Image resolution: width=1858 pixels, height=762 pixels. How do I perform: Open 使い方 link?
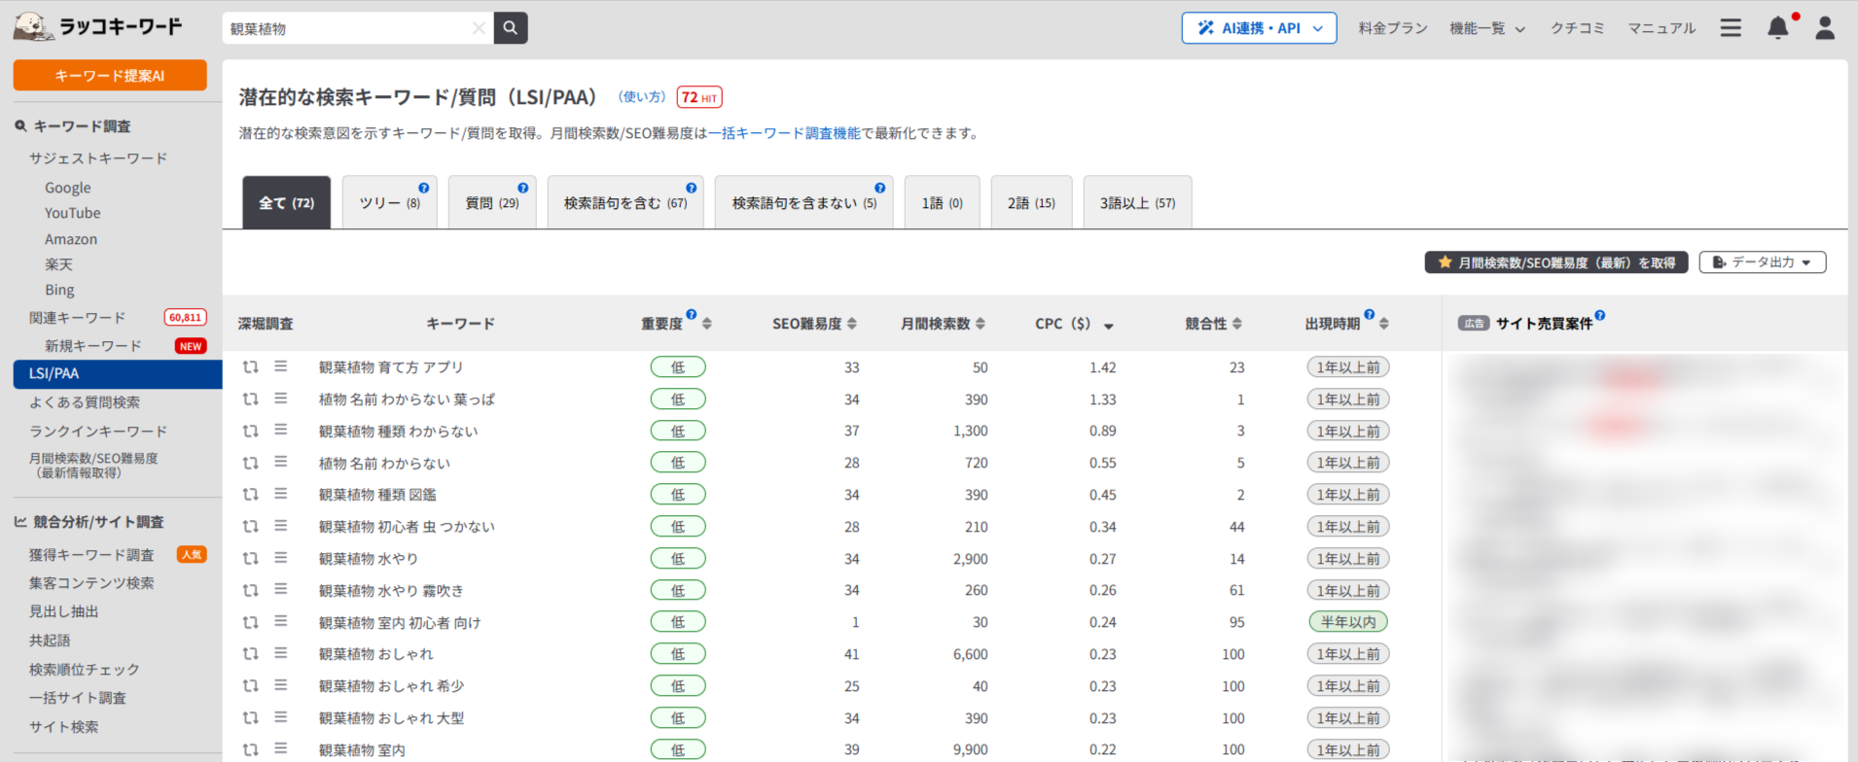(642, 97)
